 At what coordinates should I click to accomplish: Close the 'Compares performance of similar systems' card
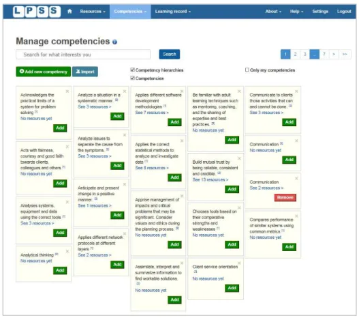296,216
